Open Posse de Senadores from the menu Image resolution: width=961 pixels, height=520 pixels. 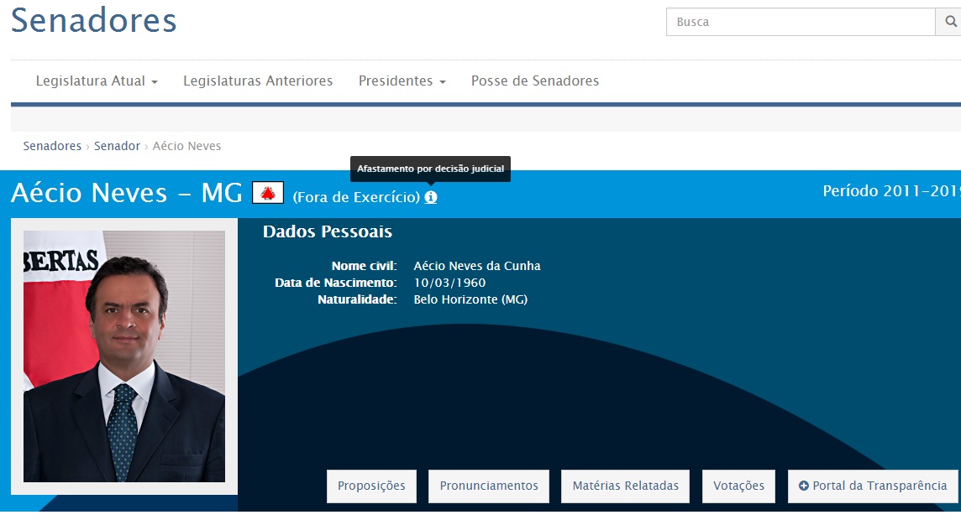535,81
